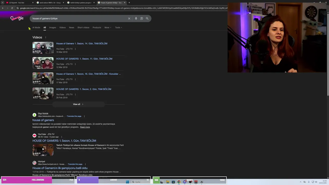Switch to News tab
The width and height of the screenshot is (329, 185).
71,27
